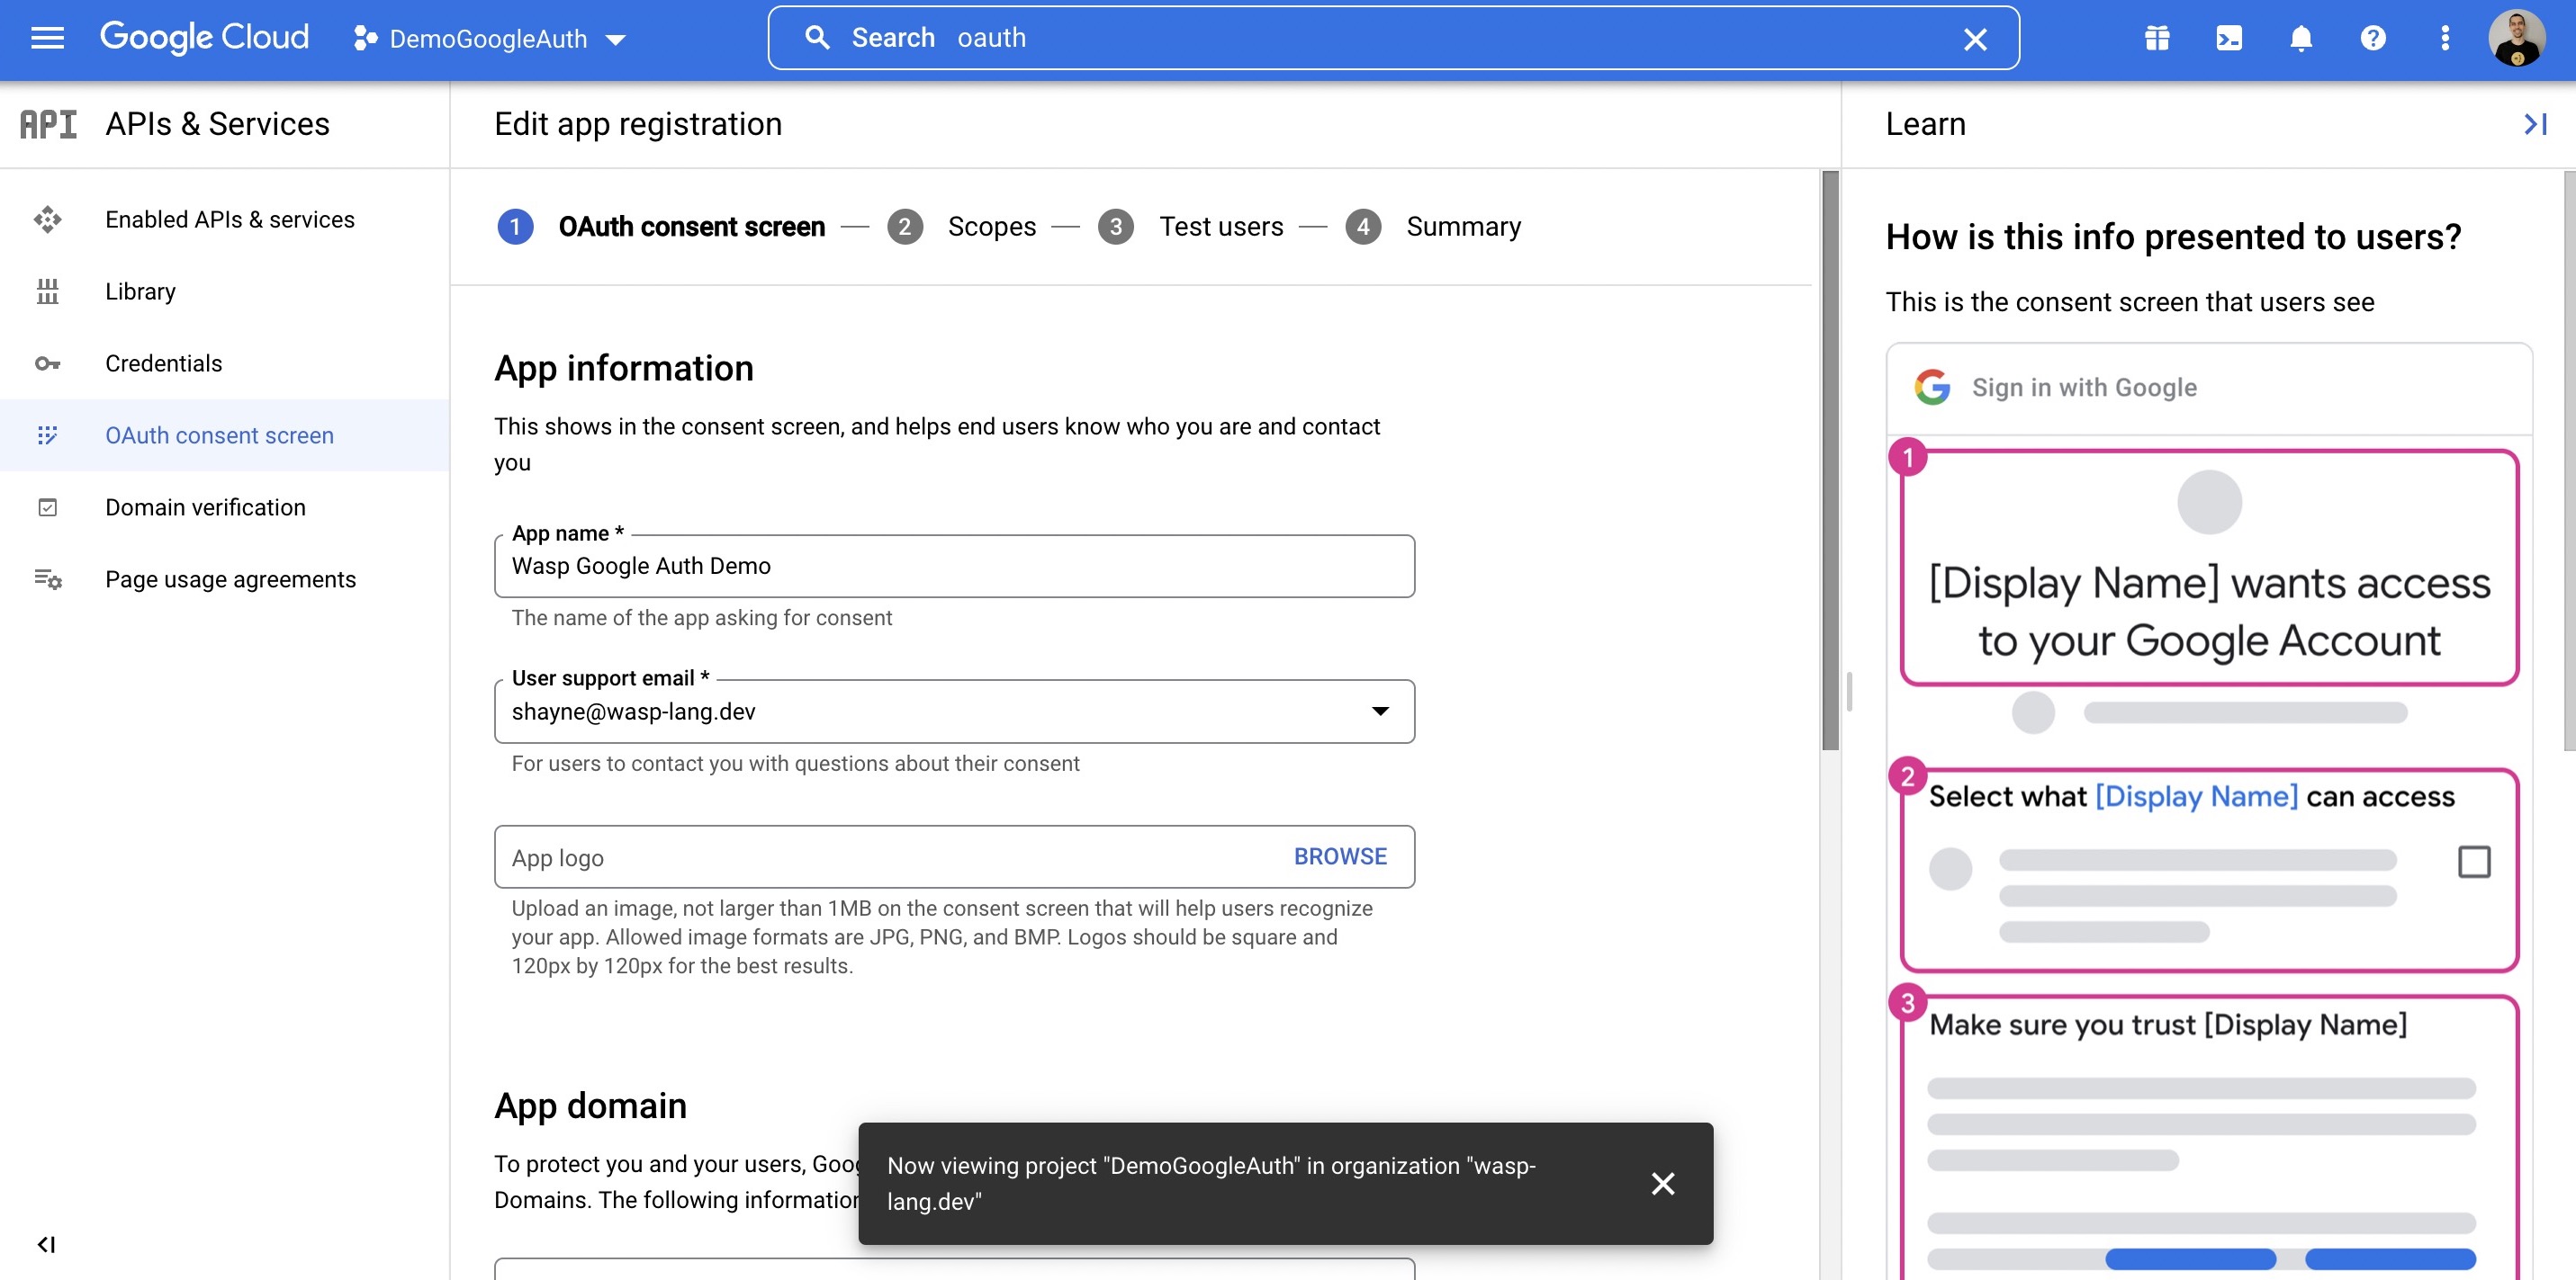Screen dimensions: 2576x1280
Task: Collapse the left sidebar
Action: 46,1244
